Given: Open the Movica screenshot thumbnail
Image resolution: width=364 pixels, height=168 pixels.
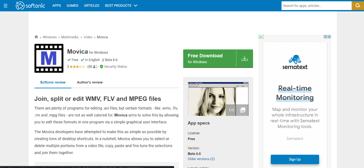Looking at the screenshot, I should click(218, 99).
